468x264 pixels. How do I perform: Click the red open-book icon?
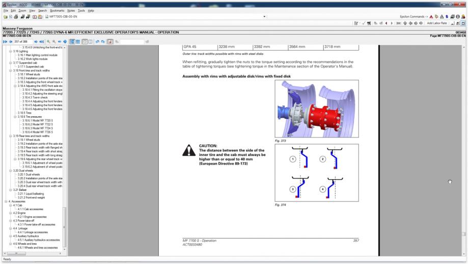[35, 17]
